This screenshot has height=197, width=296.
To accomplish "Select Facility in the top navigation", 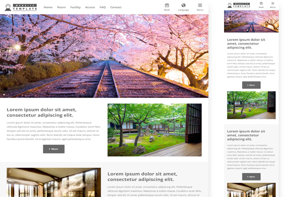I will point(75,7).
